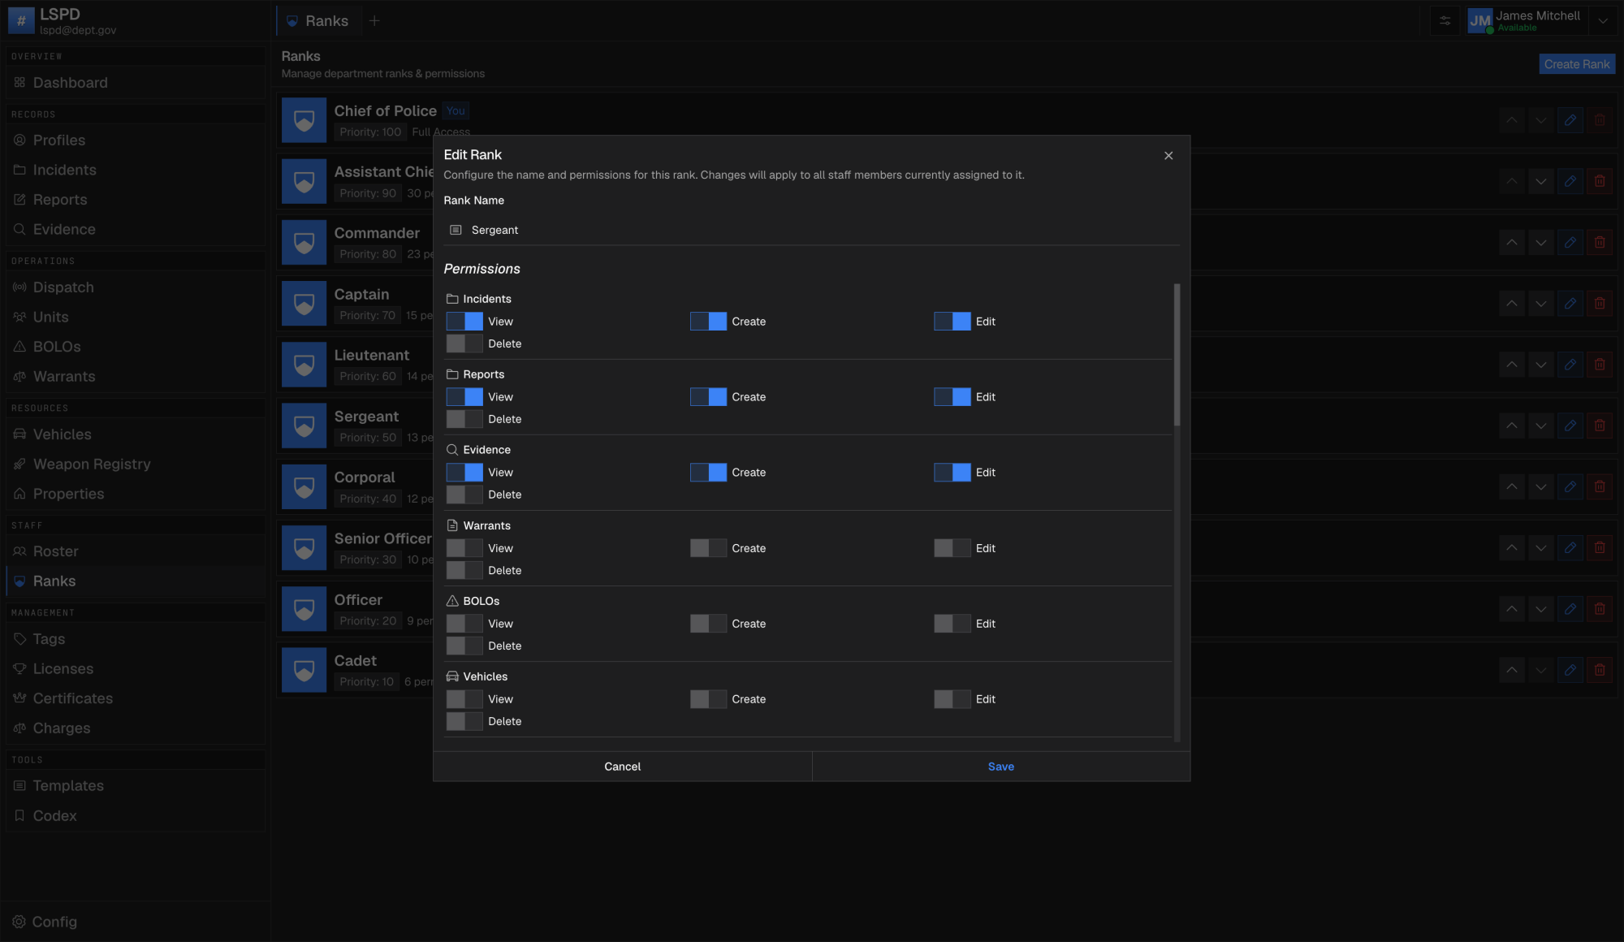This screenshot has height=942, width=1624.
Task: Click the permissions list scrollbar
Action: (1177, 354)
